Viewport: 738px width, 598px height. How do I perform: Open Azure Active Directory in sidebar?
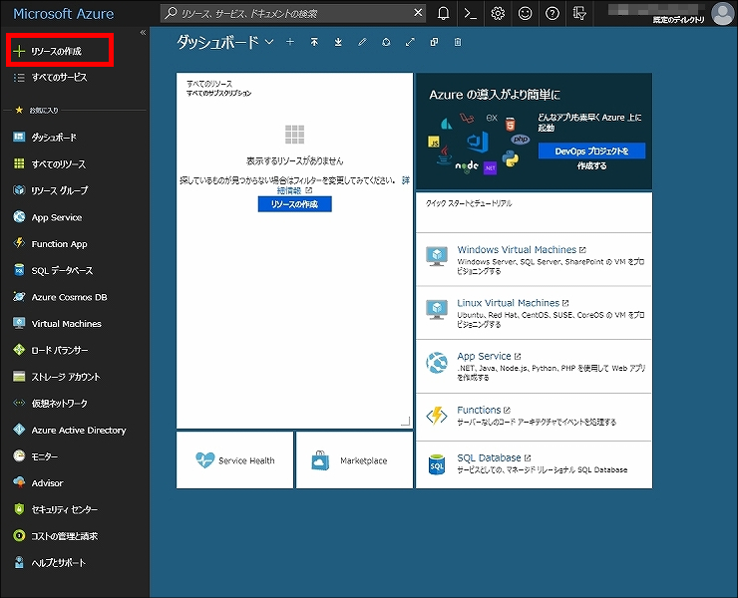[70, 430]
